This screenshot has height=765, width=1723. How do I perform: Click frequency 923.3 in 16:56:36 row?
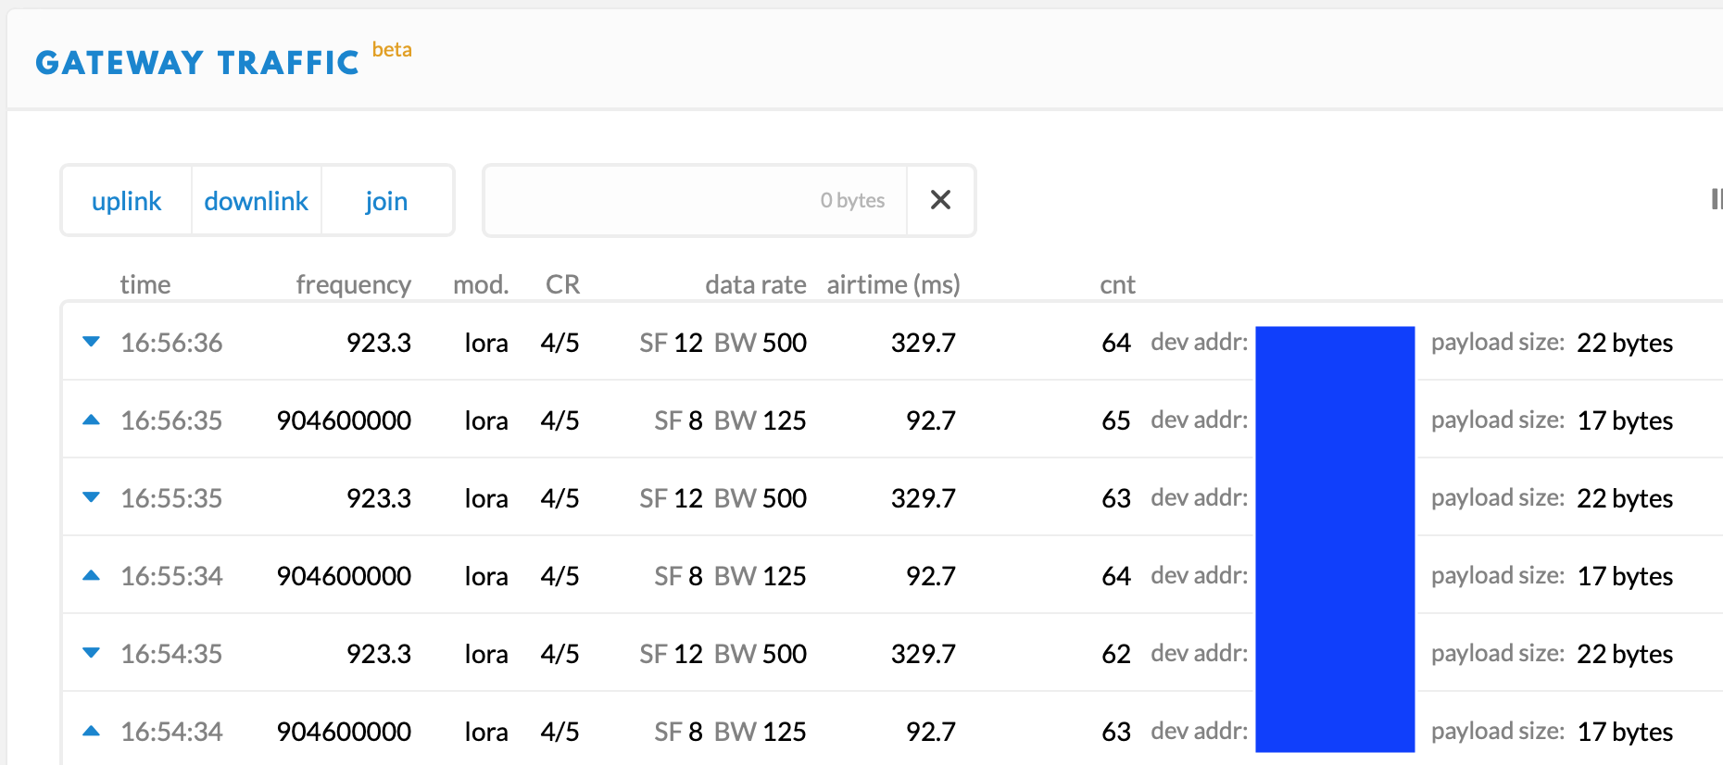click(378, 343)
